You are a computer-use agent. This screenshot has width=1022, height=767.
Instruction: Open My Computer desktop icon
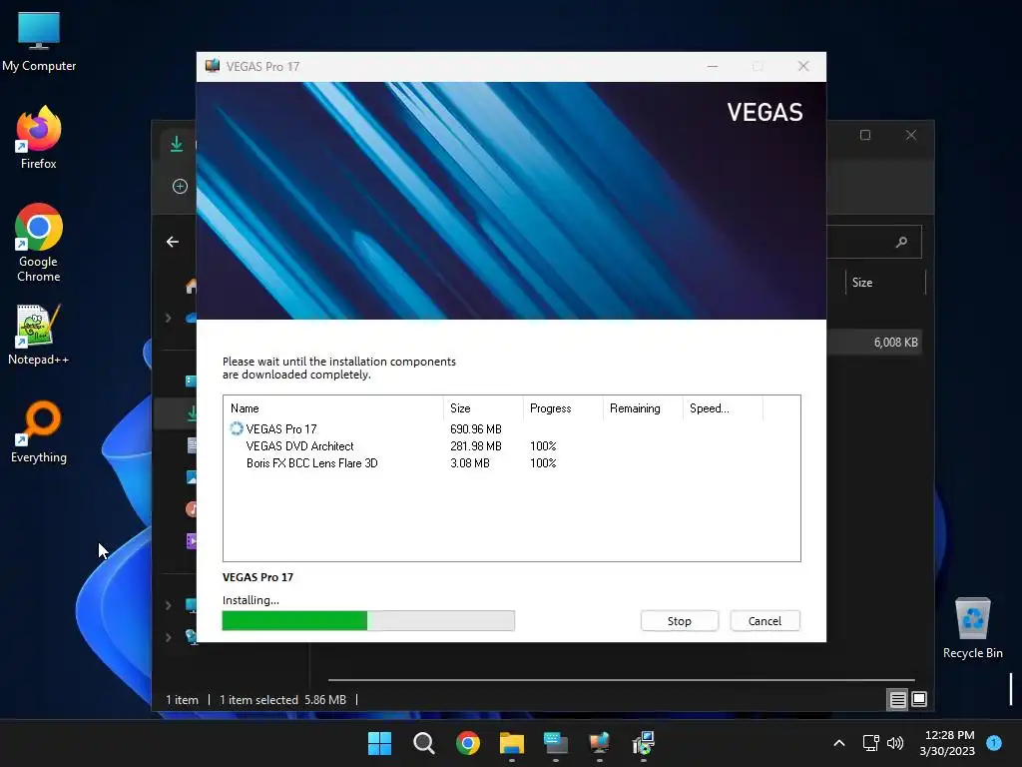pos(39,41)
